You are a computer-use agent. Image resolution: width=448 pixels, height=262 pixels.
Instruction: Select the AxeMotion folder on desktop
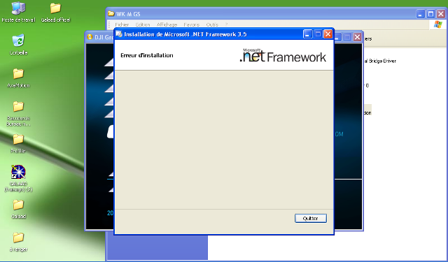19,78
